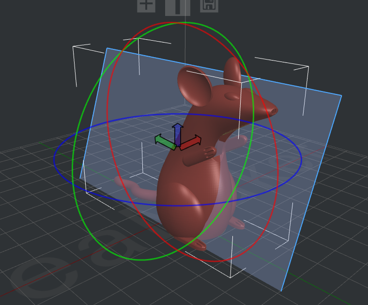Click the blue upward translate arrow

[178, 130]
